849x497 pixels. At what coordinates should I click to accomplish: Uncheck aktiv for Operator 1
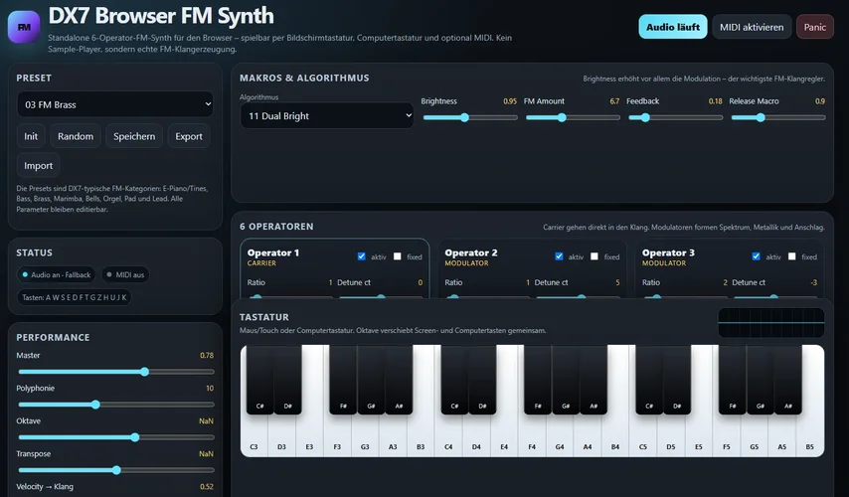tap(361, 256)
